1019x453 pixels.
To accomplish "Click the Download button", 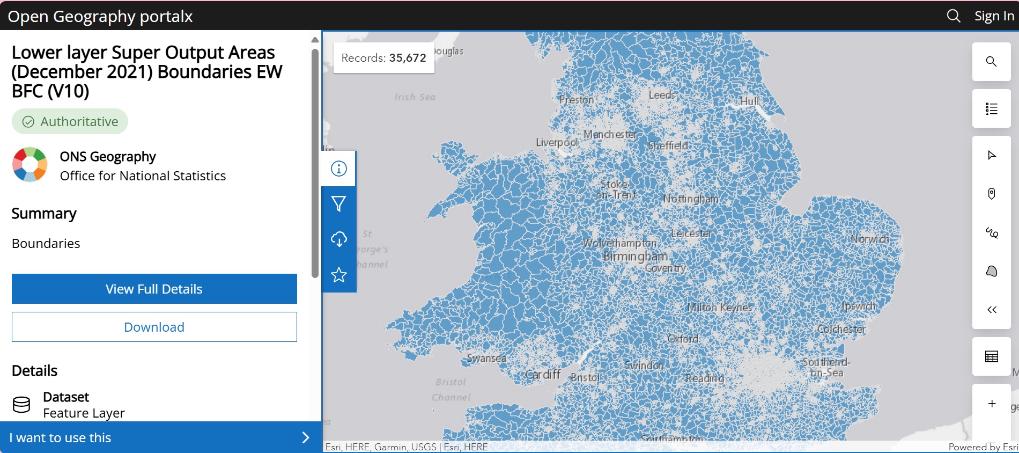I will tap(154, 327).
